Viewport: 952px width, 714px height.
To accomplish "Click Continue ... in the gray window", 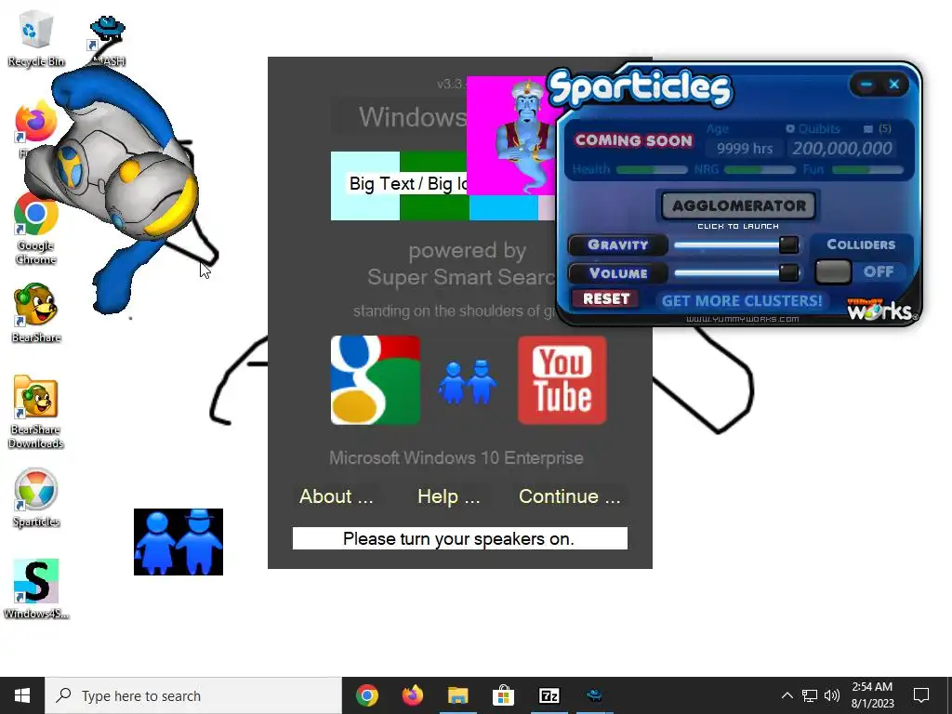I will (x=570, y=496).
